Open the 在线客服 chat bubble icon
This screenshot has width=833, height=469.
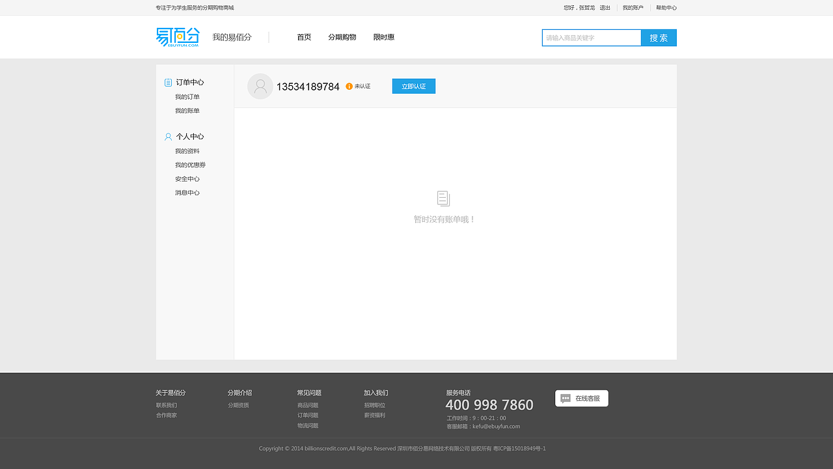565,398
